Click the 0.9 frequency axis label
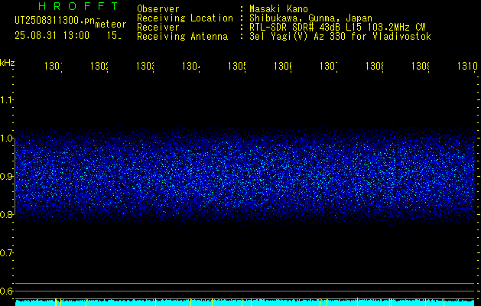481x306 pixels. point(7,177)
